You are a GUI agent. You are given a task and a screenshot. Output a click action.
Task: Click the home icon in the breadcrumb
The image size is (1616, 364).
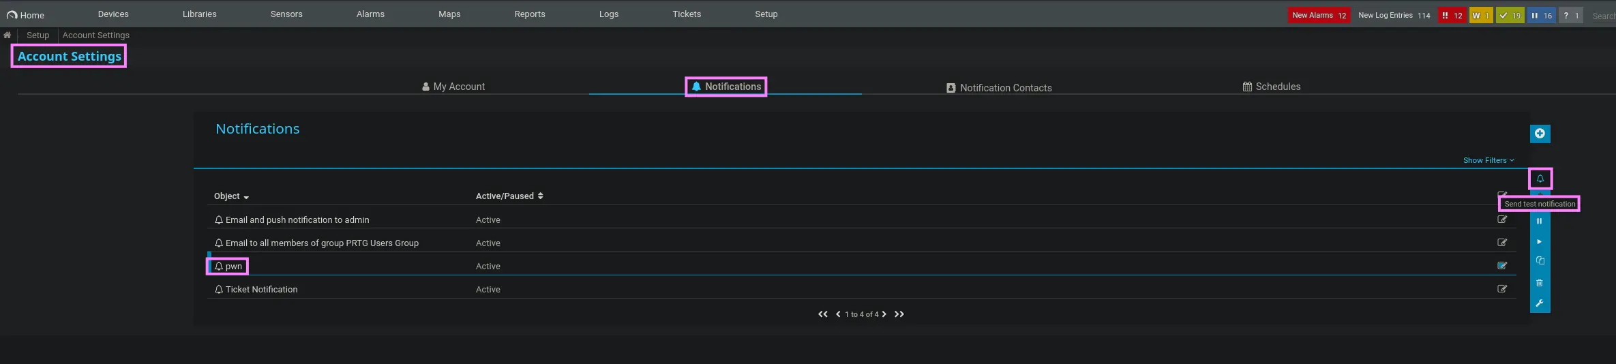tap(8, 35)
